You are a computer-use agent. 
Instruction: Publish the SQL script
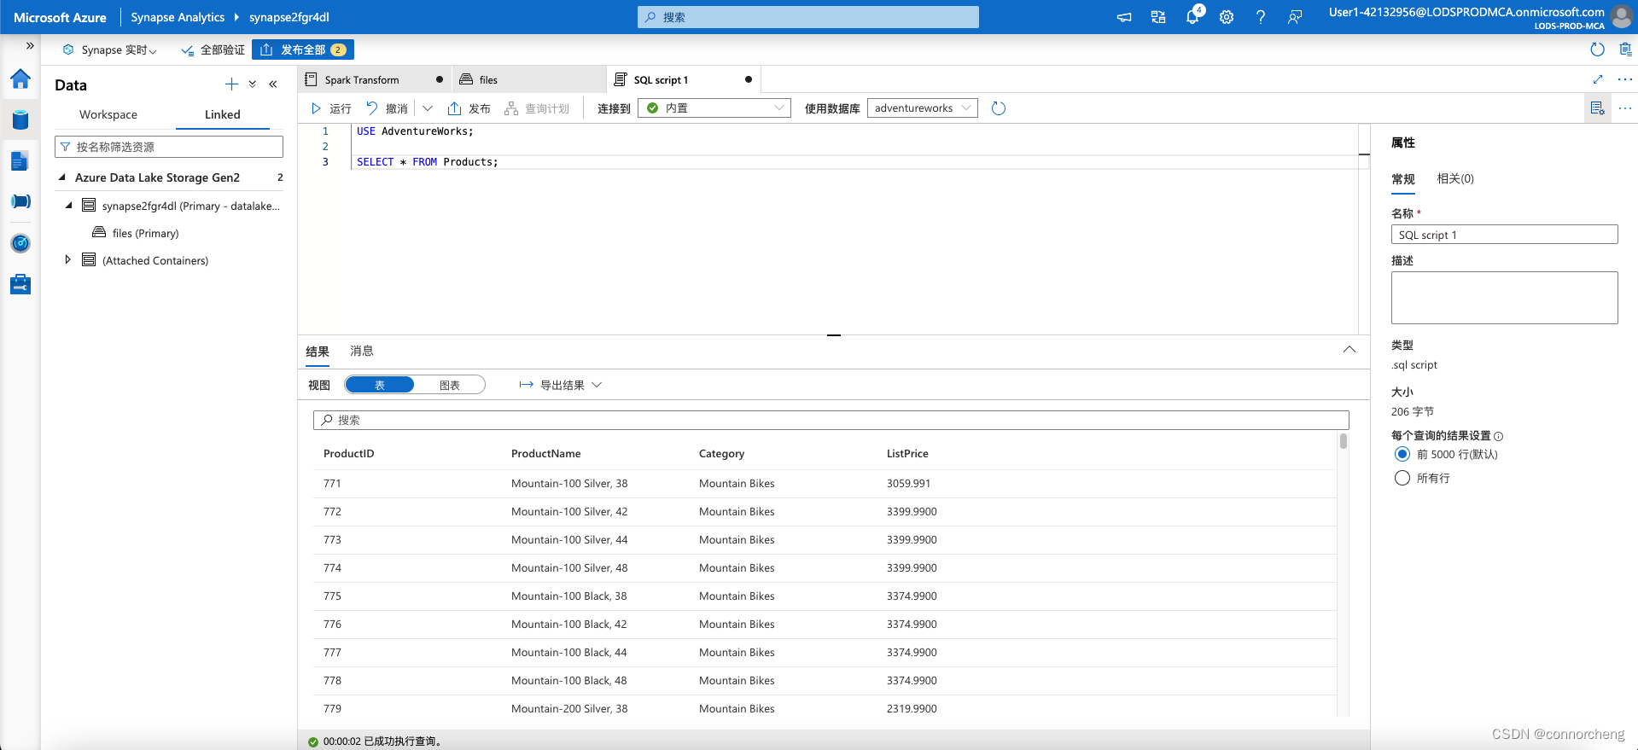(469, 108)
